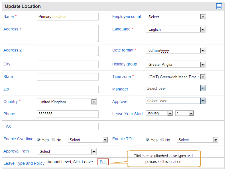This screenshot has height=169, width=226.
Task: Click the Name input field
Action: [68, 17]
